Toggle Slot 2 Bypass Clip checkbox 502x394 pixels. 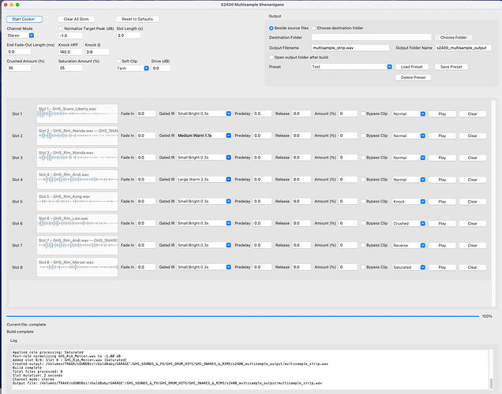coord(363,136)
